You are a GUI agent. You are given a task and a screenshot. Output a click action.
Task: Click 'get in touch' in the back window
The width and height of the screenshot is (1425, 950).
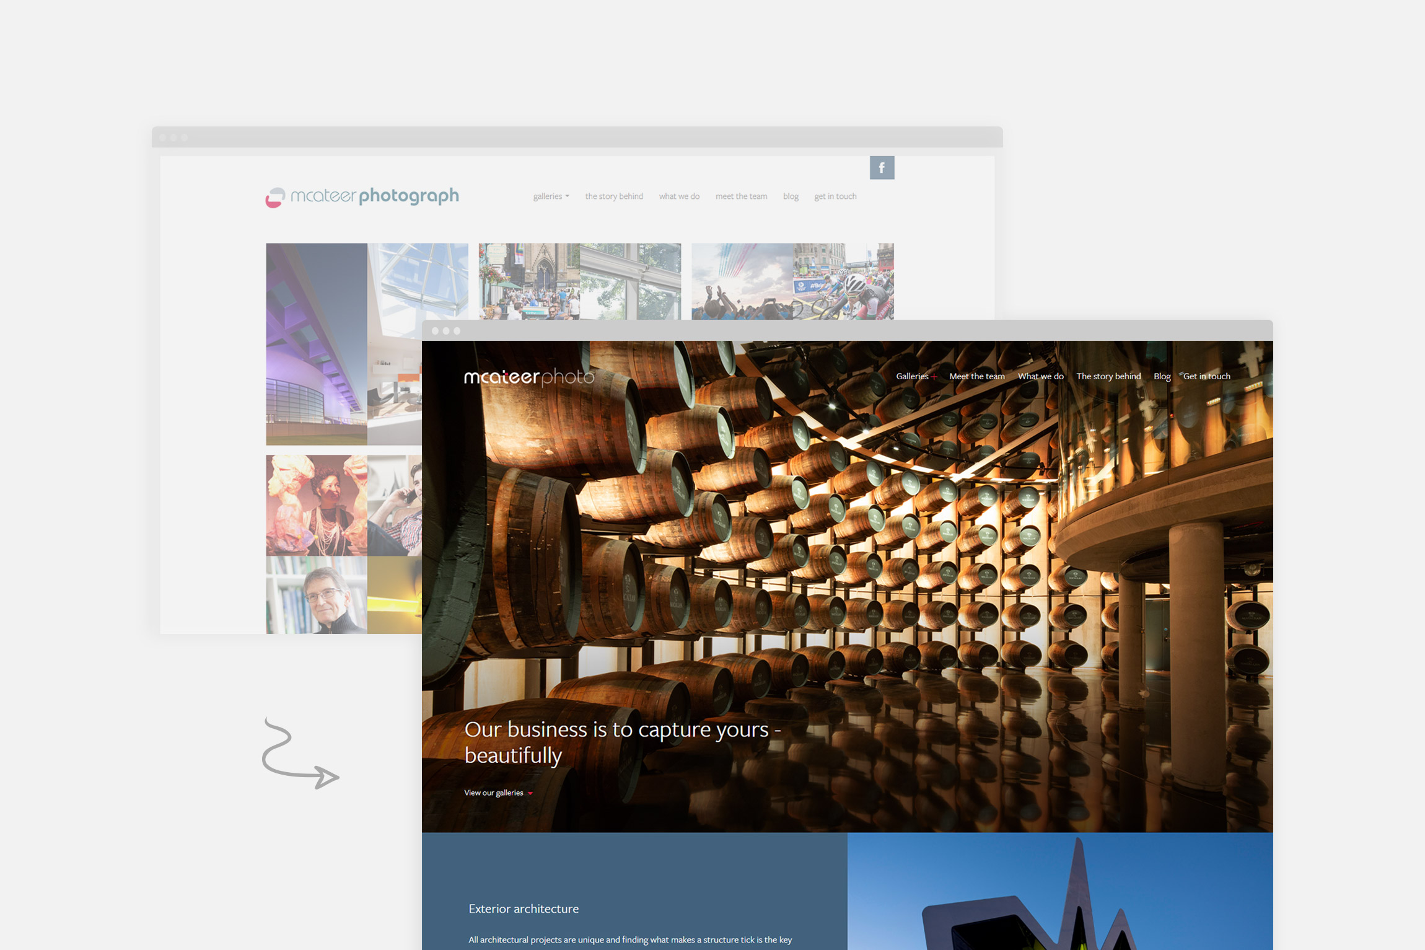[835, 196]
